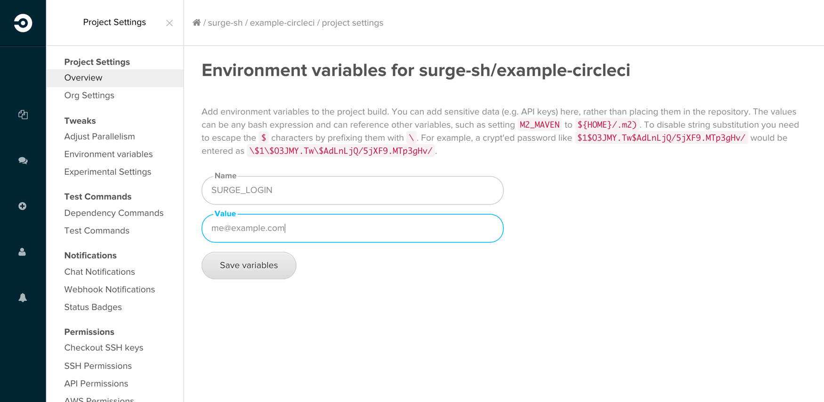Click the Value field with me@example.com
Image resolution: width=824 pixels, height=402 pixels.
(353, 228)
